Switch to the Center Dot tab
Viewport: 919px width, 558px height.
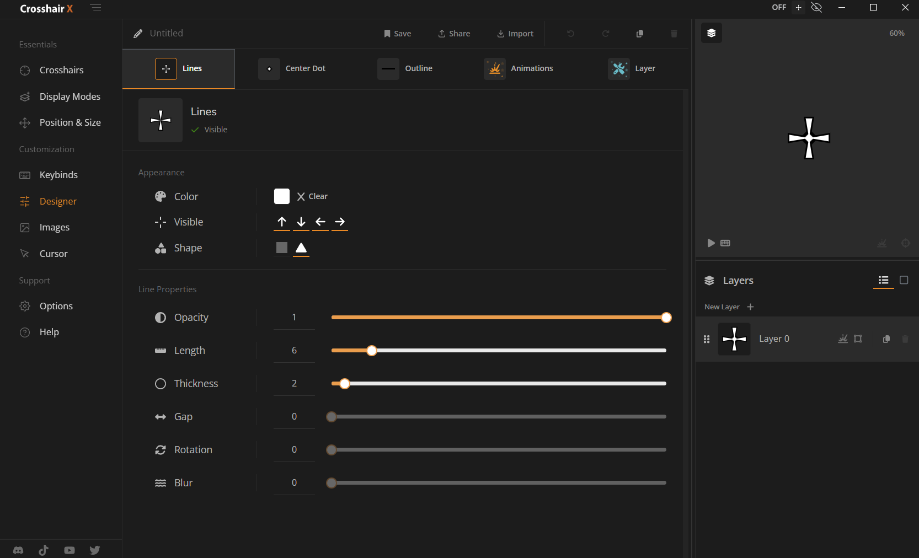(x=292, y=68)
